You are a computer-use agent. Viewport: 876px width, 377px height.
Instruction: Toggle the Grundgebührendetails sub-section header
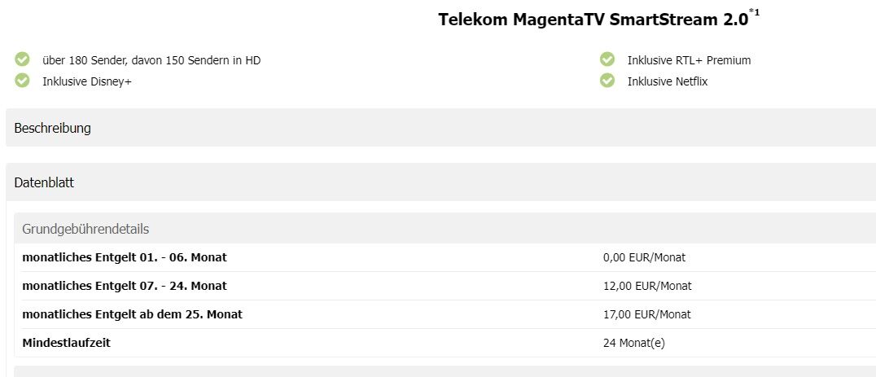coord(445,229)
